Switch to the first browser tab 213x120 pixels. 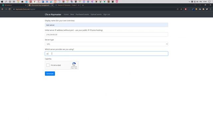click(14, 5)
